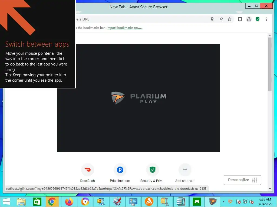
Task: Open the Avast green shield security icon
Action: pyautogui.click(x=258, y=19)
